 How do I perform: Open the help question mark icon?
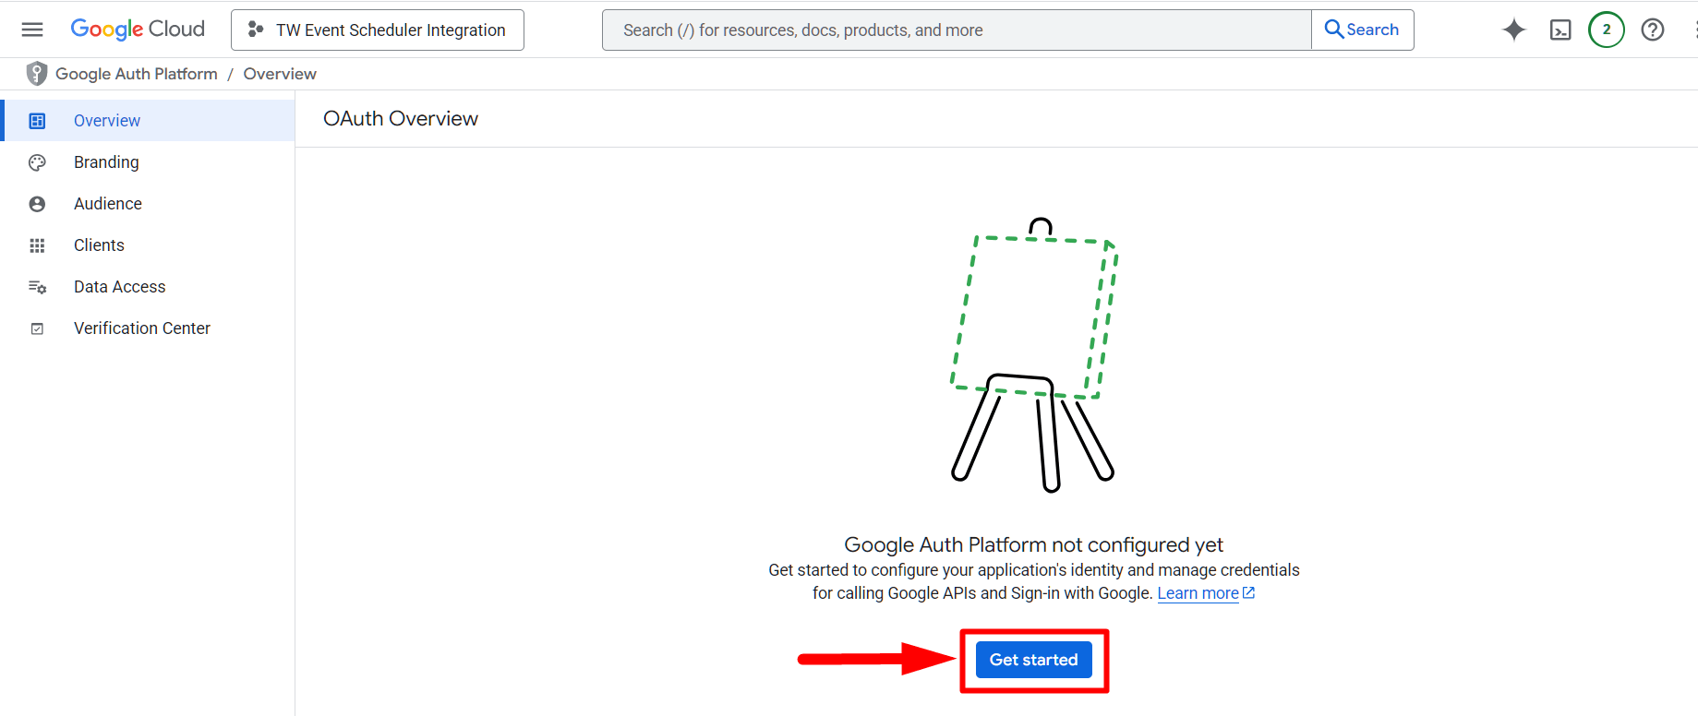coord(1653,30)
